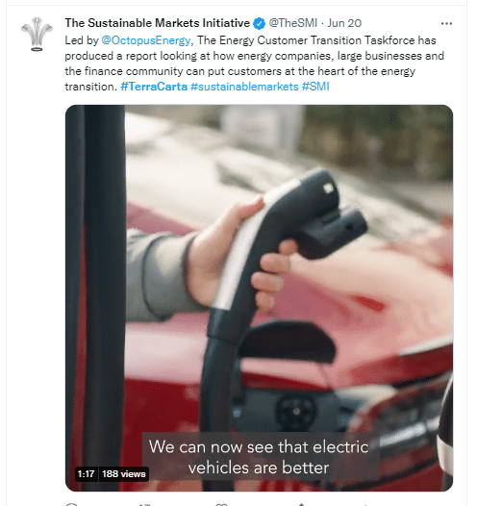Click the reply icon below the video
The height and width of the screenshot is (506, 477).
(x=71, y=504)
